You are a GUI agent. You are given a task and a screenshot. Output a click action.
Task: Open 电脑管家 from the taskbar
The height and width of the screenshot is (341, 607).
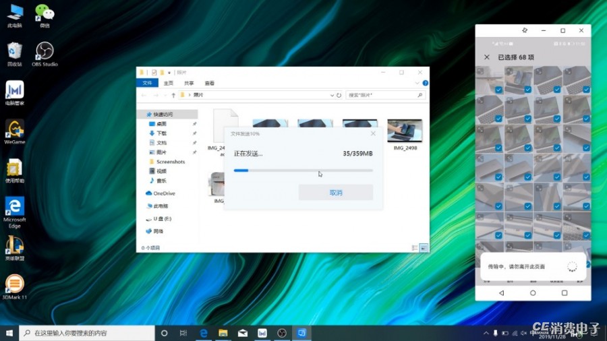pos(262,333)
